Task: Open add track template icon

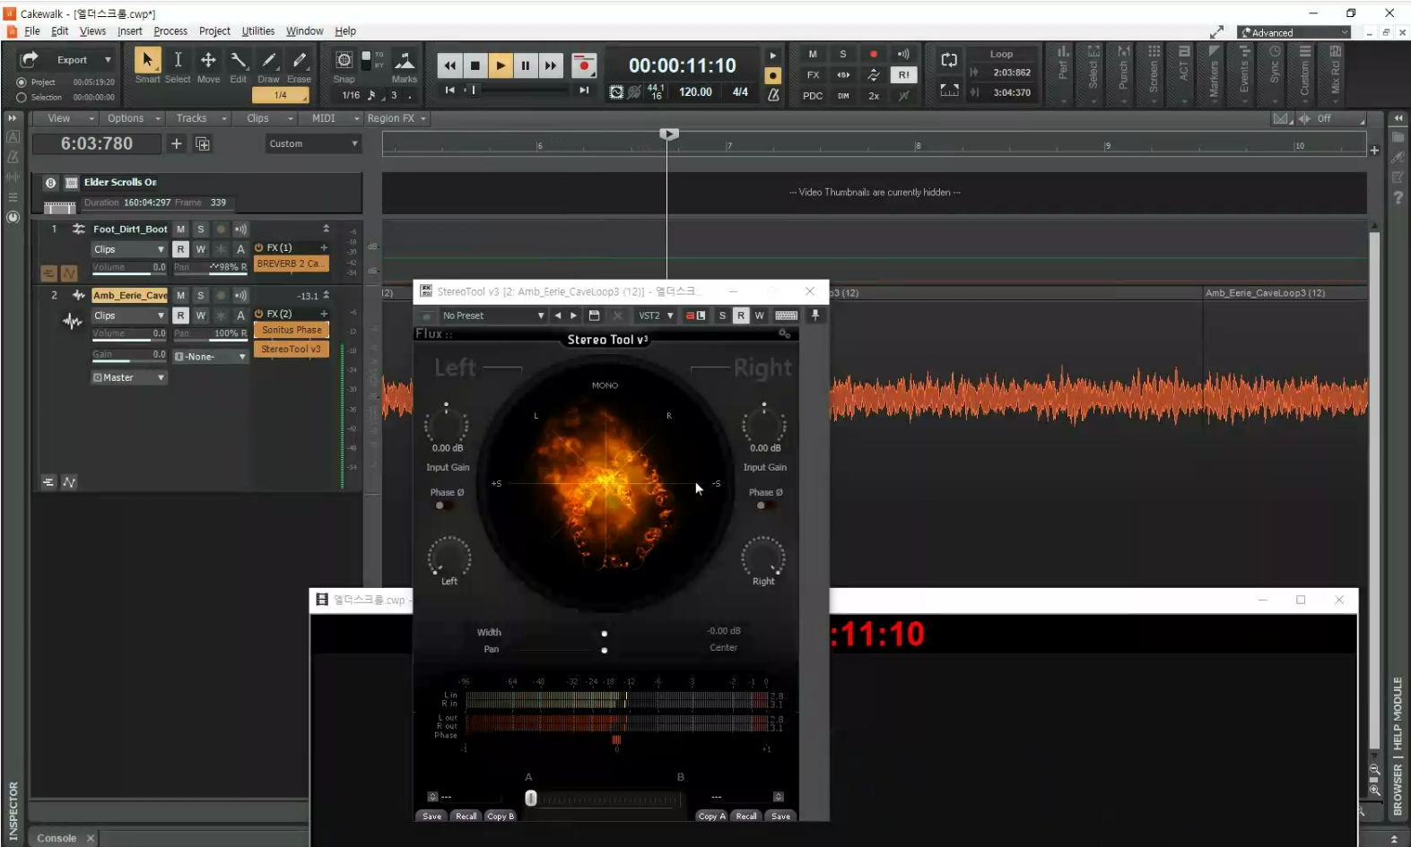Action: [203, 143]
